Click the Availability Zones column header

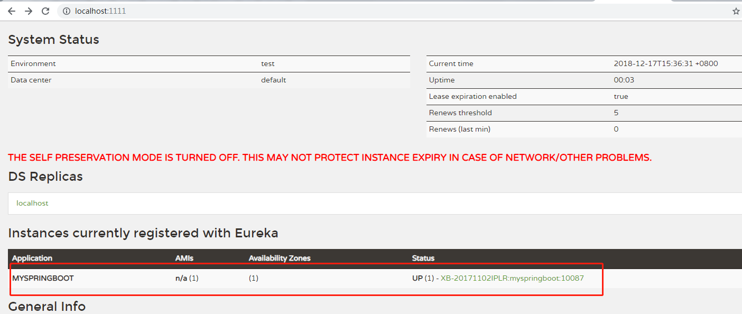[280, 258]
